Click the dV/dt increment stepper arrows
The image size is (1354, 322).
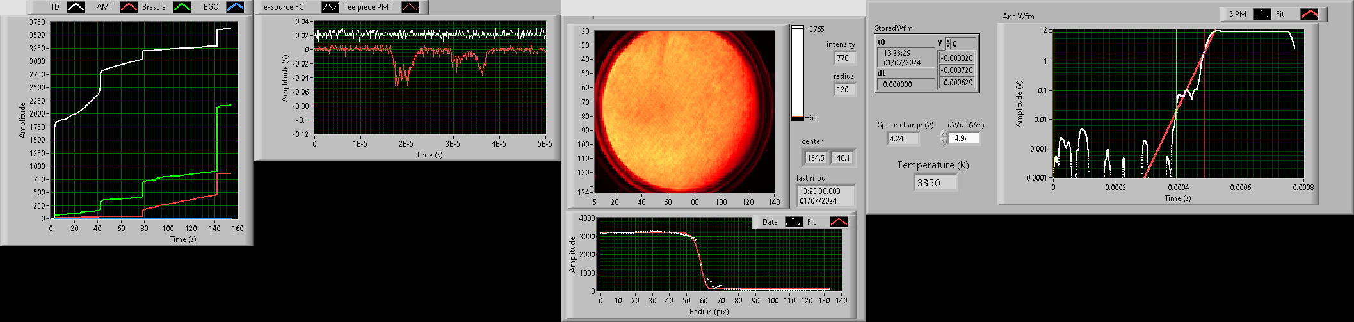(943, 138)
